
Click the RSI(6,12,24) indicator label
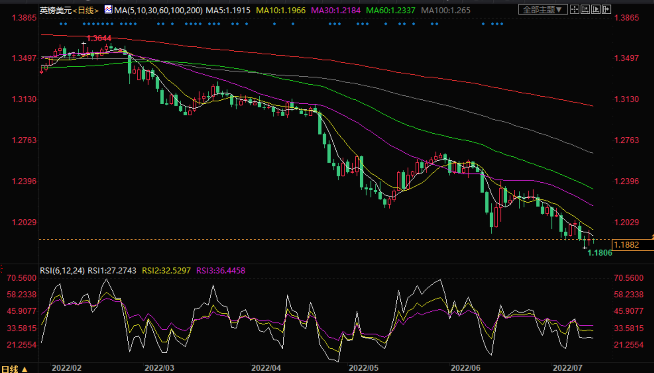(62, 271)
